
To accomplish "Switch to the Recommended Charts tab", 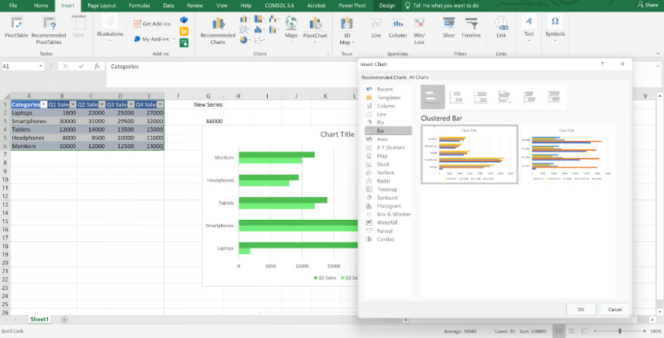I will 384,77.
